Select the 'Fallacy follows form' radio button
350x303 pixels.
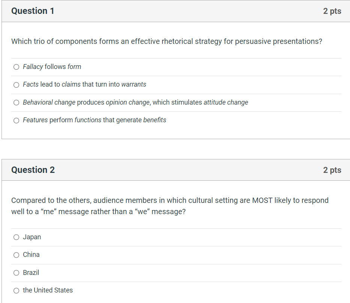pyautogui.click(x=16, y=67)
